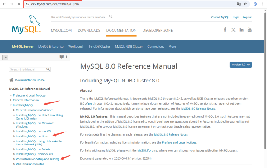Screen dimensions: 267x168
Task: Follow the MySQL Forums link
Action: pos(147,150)
